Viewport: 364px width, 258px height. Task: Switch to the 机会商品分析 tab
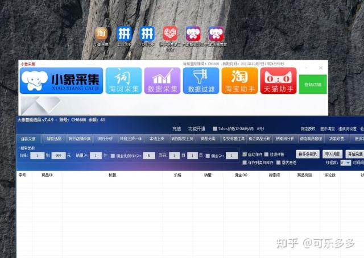pos(259,139)
